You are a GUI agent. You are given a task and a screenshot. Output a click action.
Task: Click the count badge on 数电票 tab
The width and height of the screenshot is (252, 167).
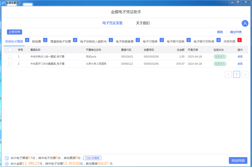pos(45,40)
